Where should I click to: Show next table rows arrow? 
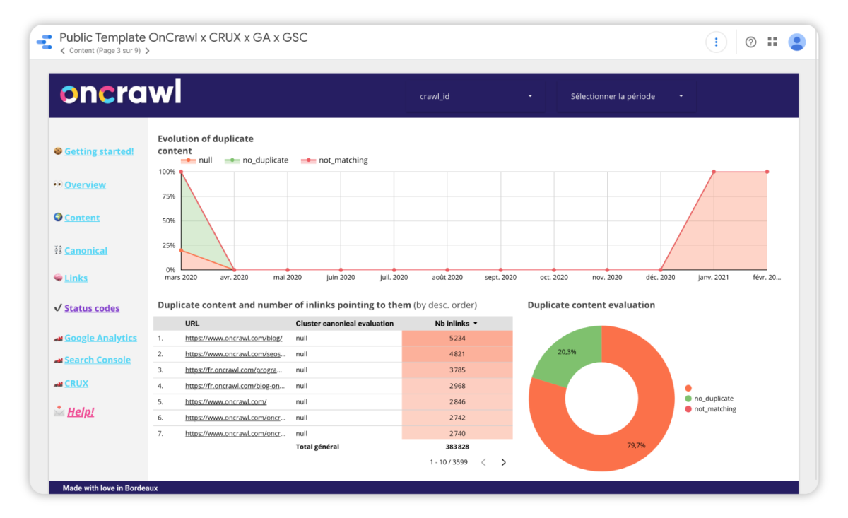(x=503, y=462)
